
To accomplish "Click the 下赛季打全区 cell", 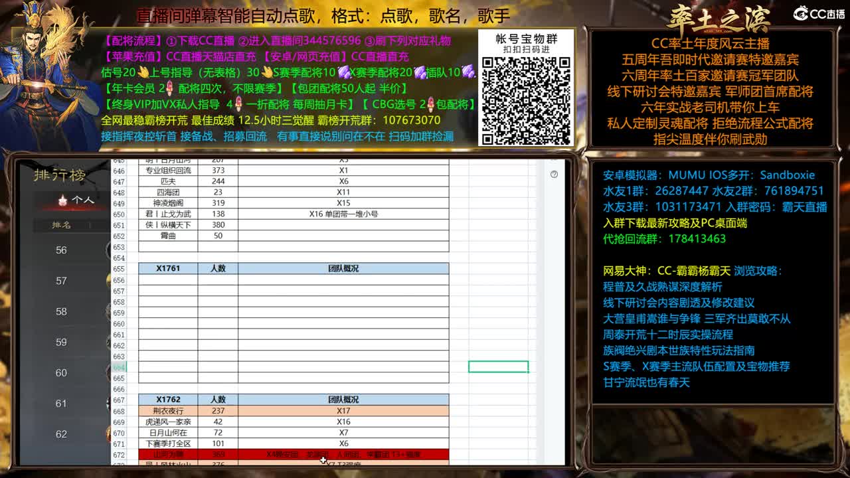I will point(168,443).
